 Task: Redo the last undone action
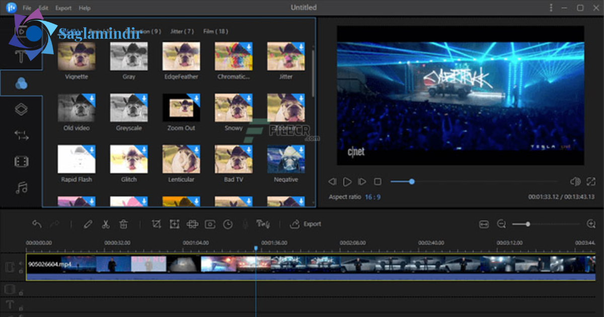coord(55,224)
